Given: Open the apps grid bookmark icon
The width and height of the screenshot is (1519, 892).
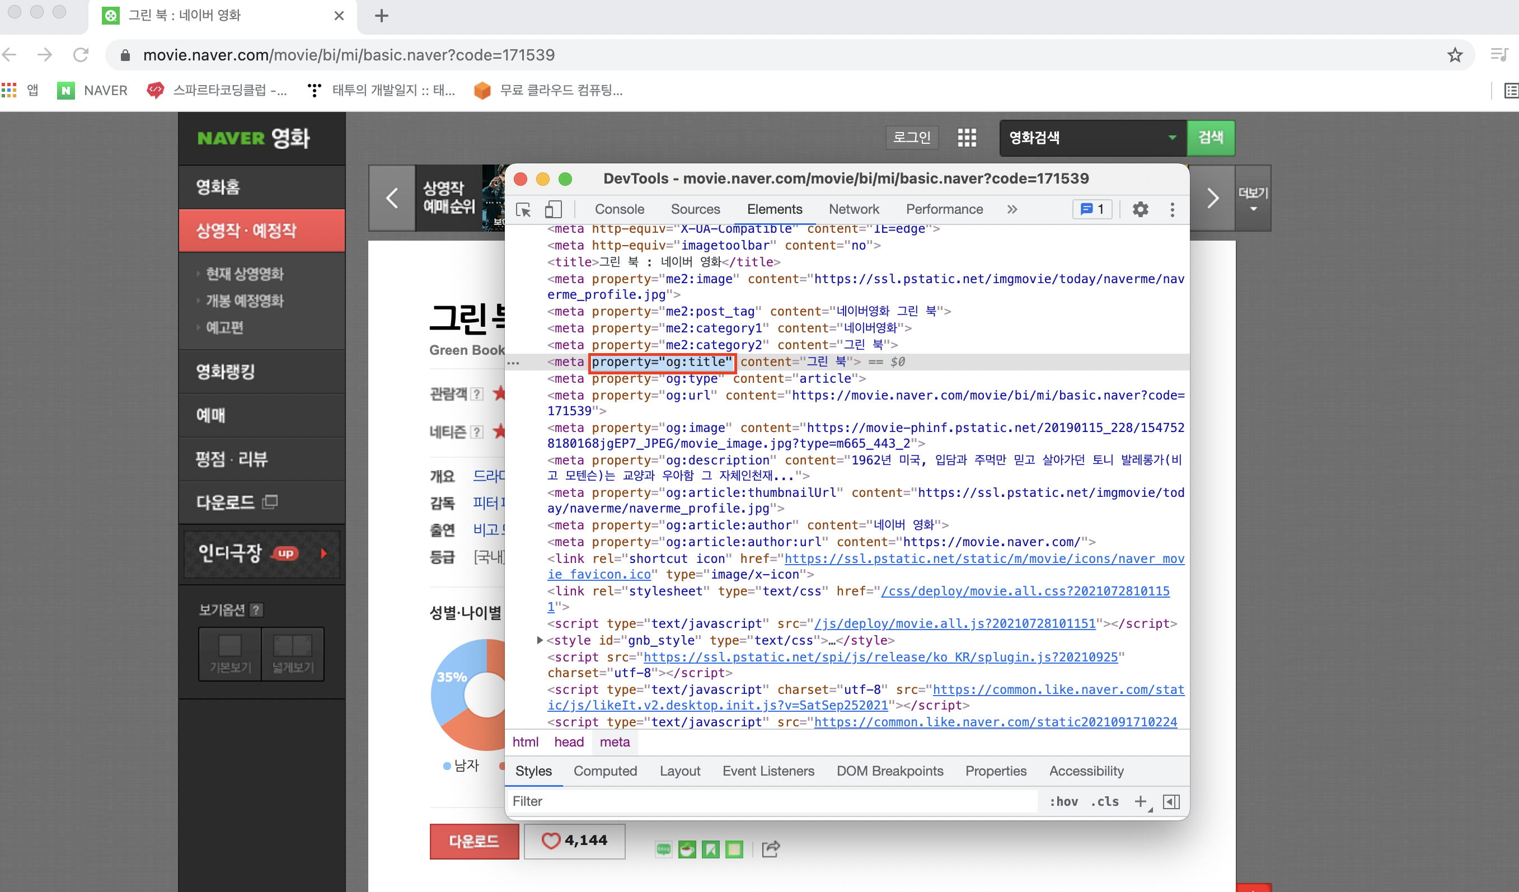Looking at the screenshot, I should 9,91.
